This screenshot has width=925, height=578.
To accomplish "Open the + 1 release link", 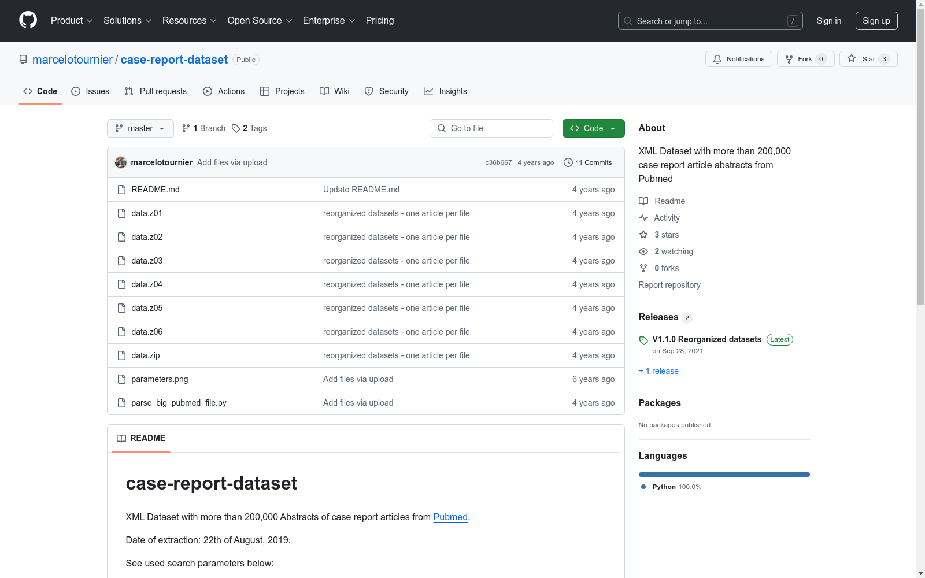I will click(x=658, y=371).
